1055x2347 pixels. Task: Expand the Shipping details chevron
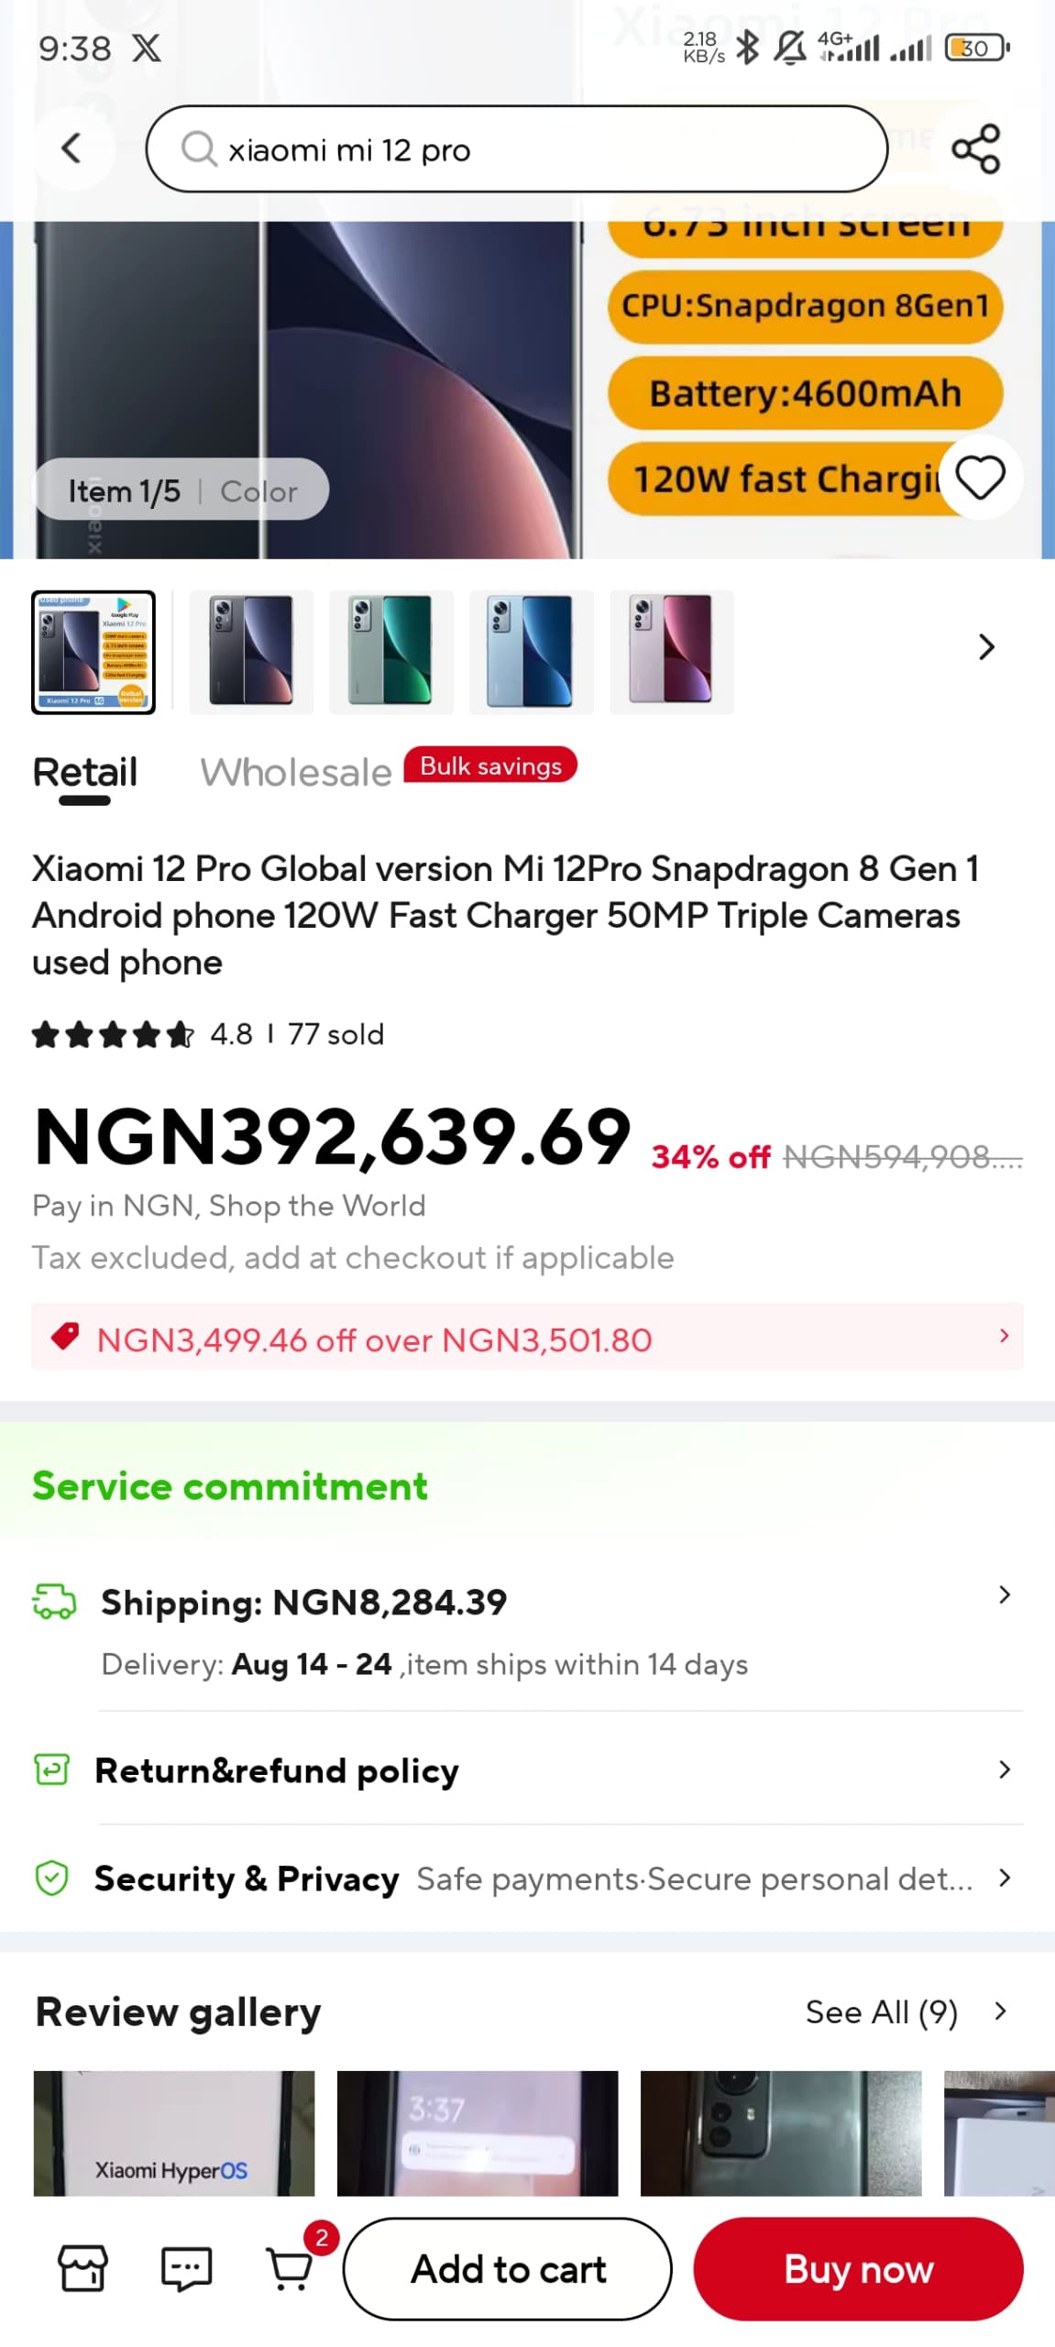pyautogui.click(x=1004, y=1594)
